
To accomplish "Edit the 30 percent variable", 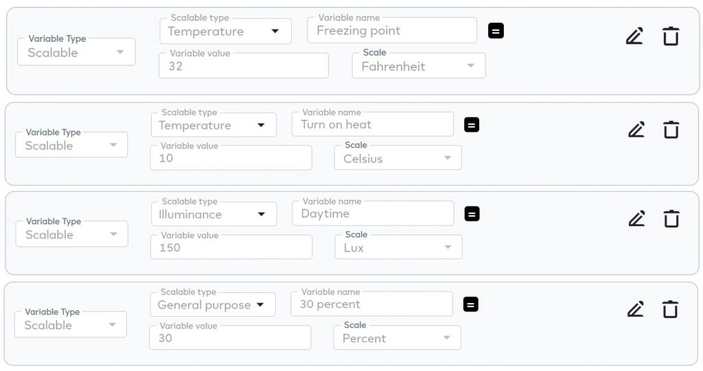I will [636, 309].
